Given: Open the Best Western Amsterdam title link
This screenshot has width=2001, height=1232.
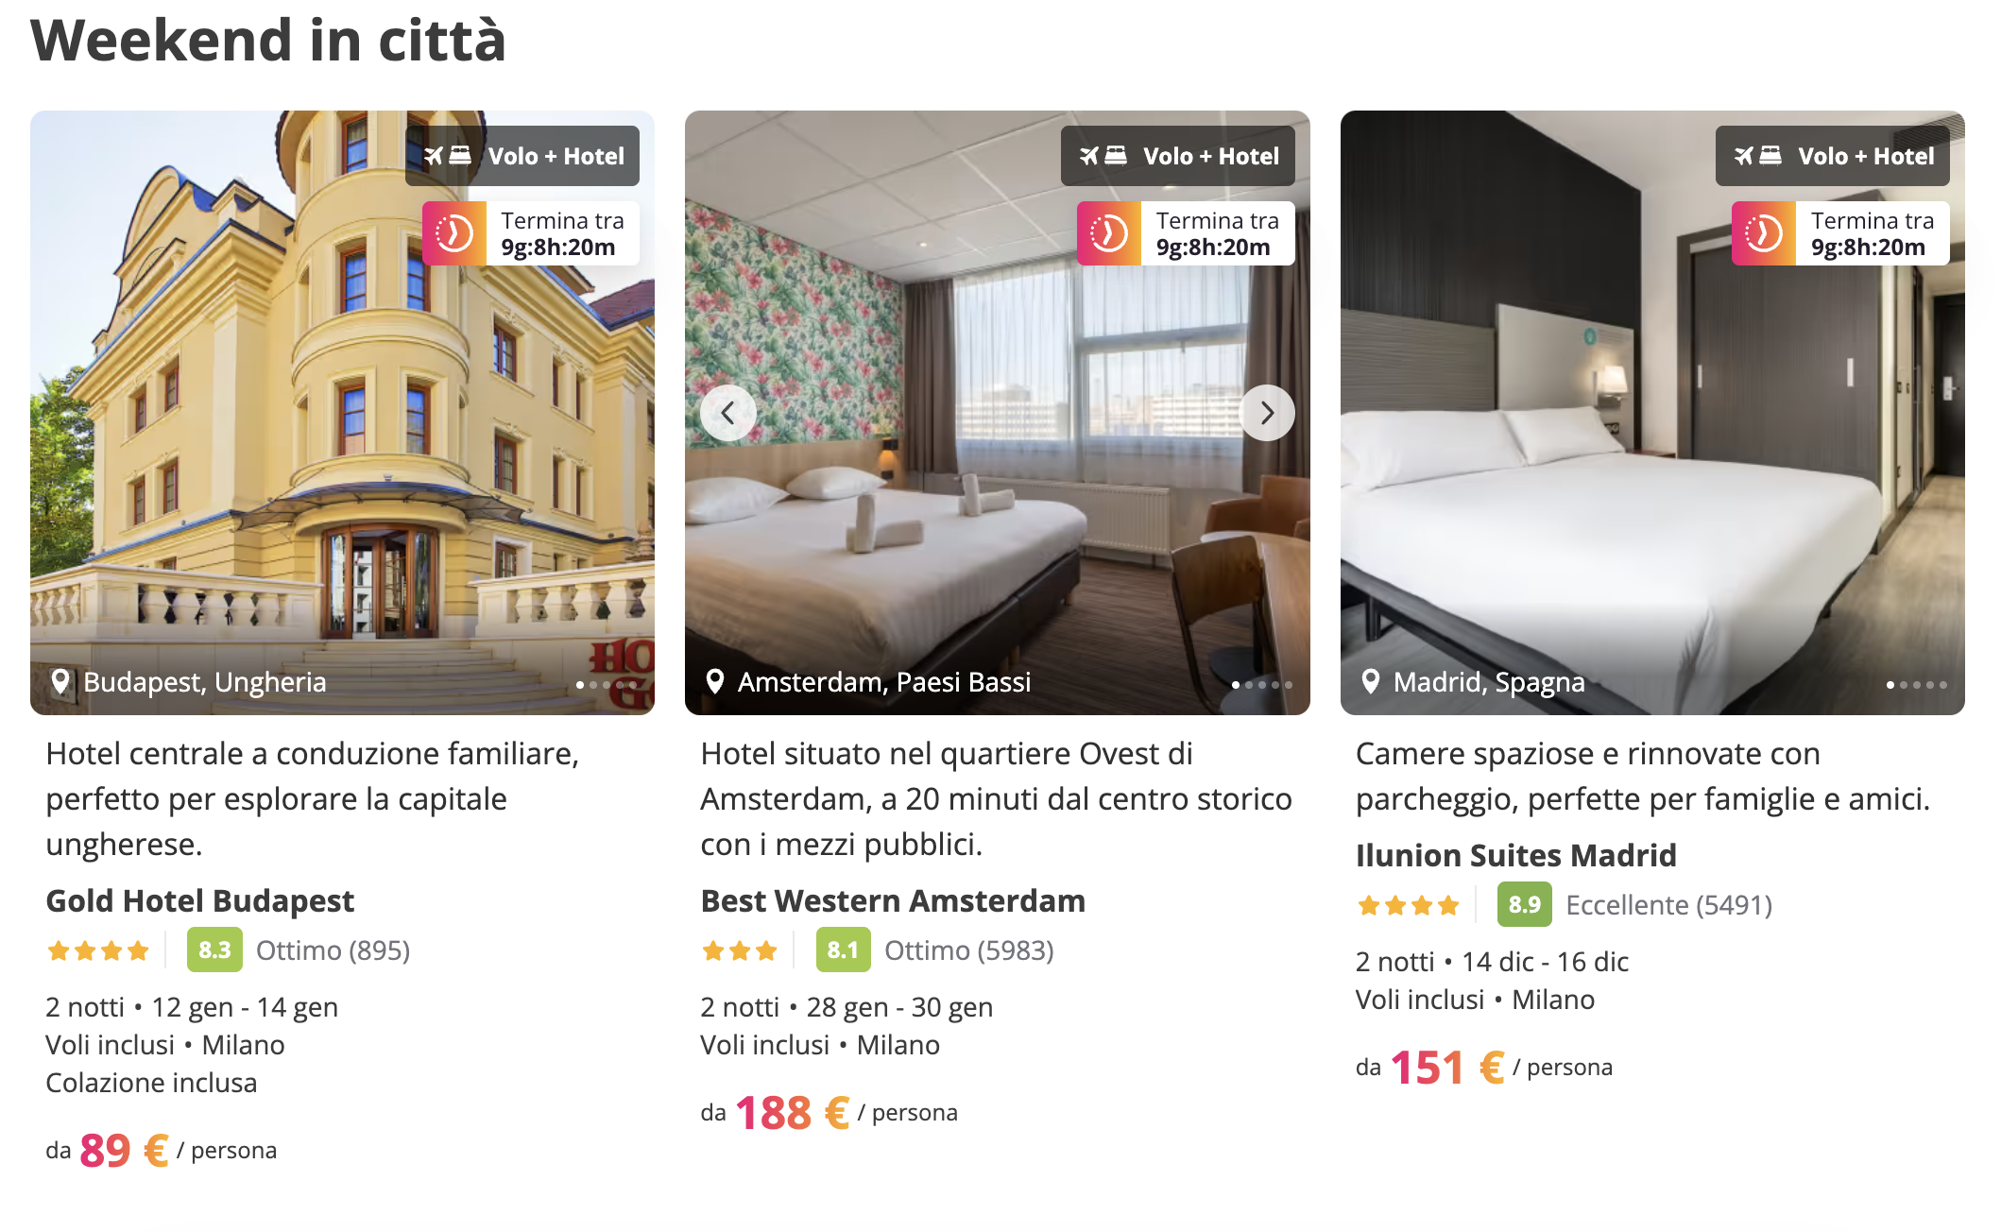Looking at the screenshot, I should 893,900.
